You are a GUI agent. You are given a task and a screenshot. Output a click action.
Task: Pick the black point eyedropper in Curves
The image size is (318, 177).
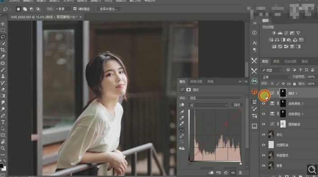pyautogui.click(x=182, y=112)
